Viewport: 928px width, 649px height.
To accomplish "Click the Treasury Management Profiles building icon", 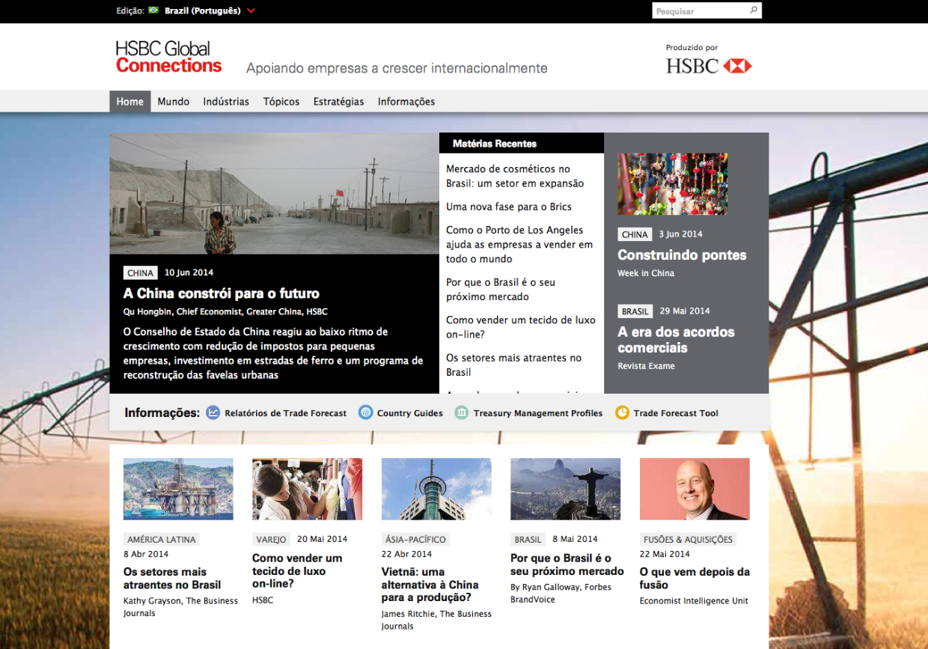I will (462, 412).
